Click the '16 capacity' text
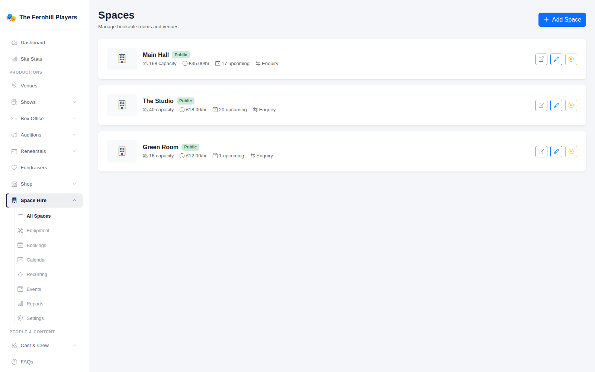 [x=161, y=156]
